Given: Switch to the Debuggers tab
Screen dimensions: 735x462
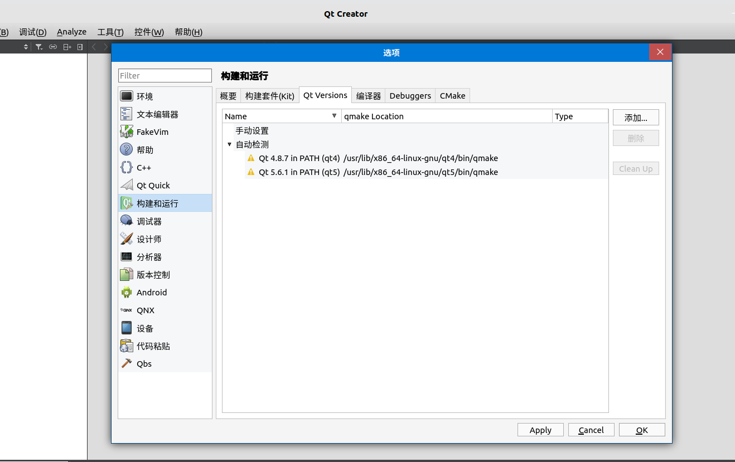Looking at the screenshot, I should click(x=410, y=96).
